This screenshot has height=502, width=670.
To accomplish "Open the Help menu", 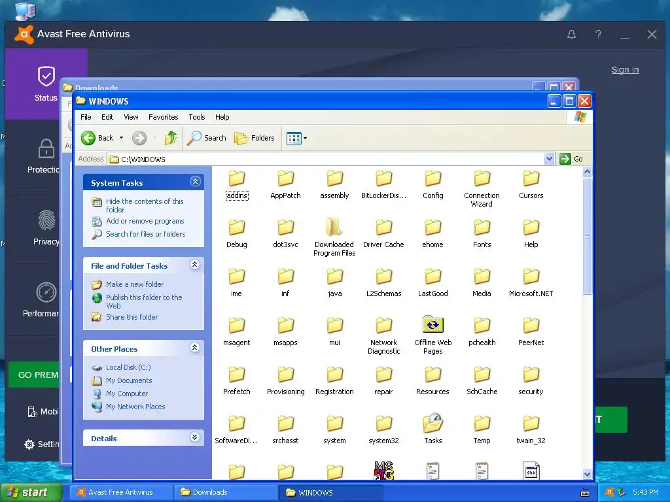I will point(222,117).
